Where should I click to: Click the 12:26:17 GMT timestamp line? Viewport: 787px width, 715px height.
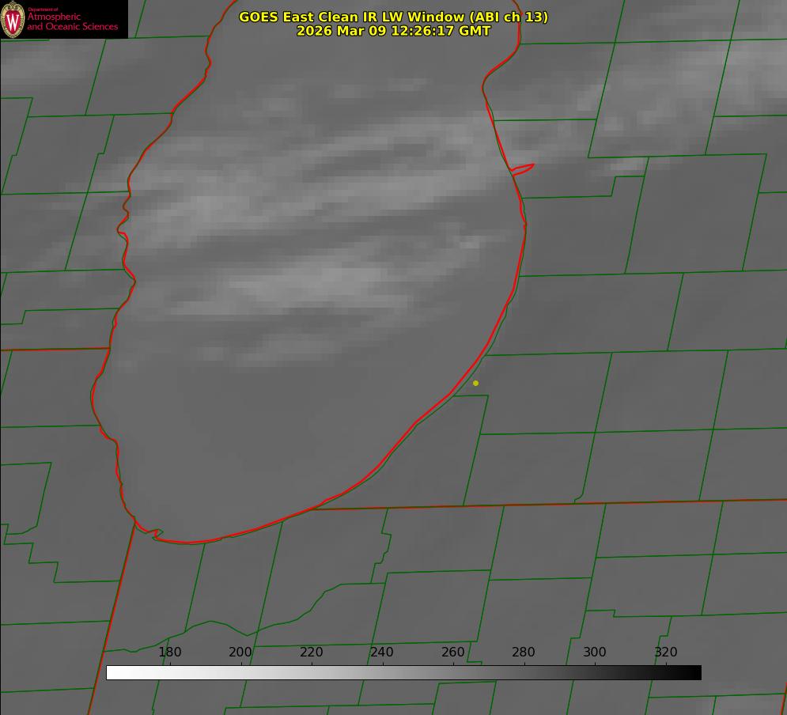(393, 31)
